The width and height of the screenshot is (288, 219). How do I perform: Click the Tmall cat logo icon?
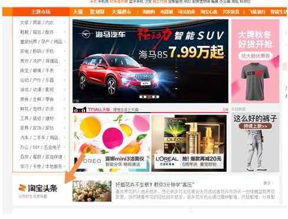point(80,110)
